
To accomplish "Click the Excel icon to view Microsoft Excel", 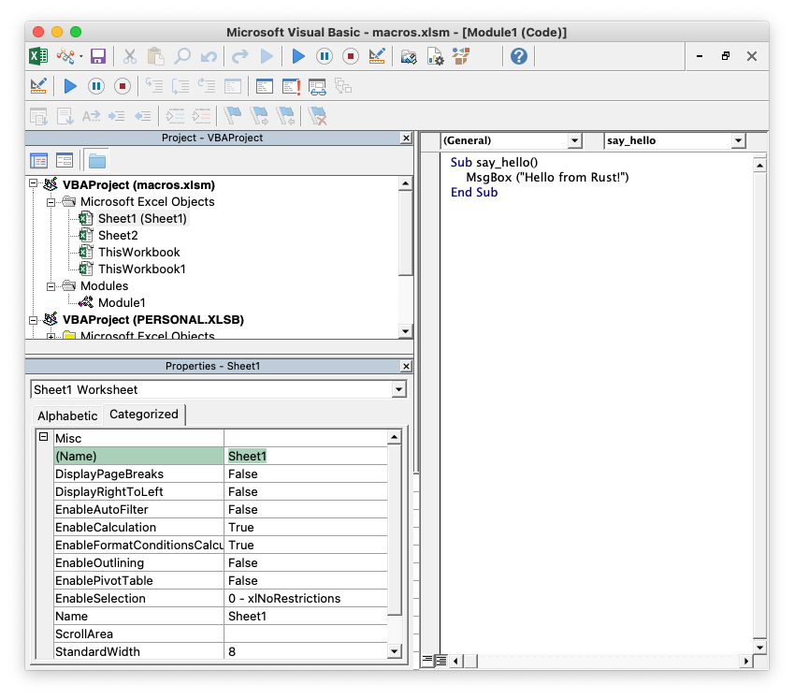I will [38, 56].
